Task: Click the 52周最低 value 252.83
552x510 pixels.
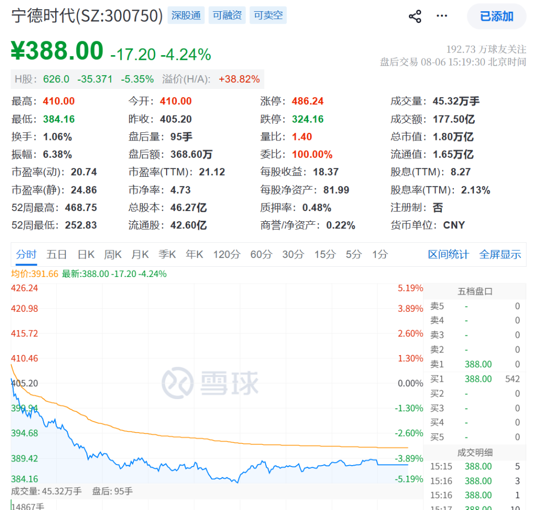Action: click(x=81, y=225)
